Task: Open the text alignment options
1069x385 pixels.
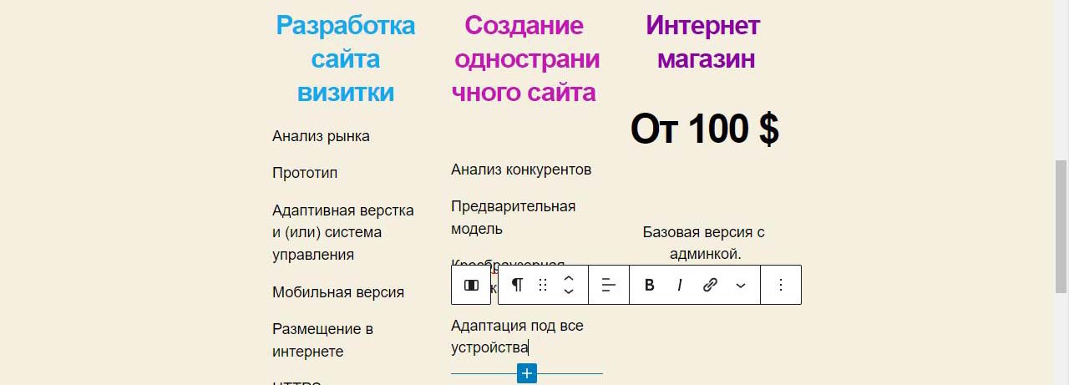Action: pyautogui.click(x=609, y=286)
